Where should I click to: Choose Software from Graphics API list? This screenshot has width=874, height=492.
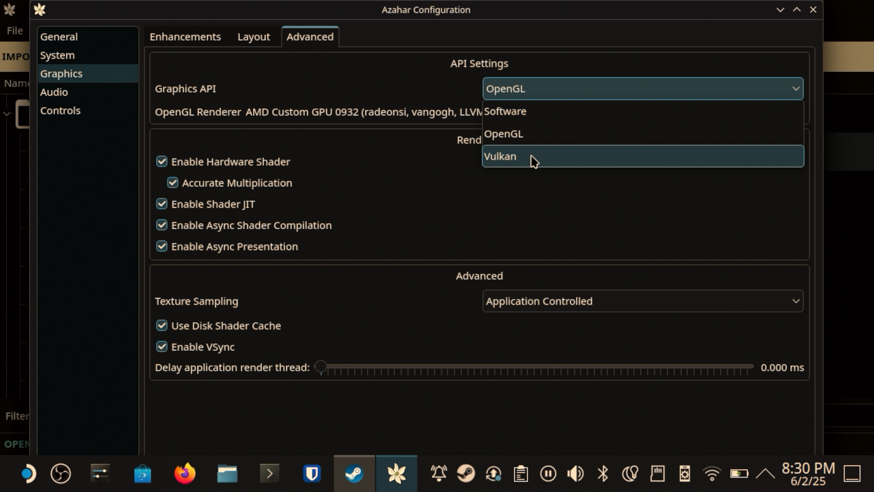click(x=643, y=111)
